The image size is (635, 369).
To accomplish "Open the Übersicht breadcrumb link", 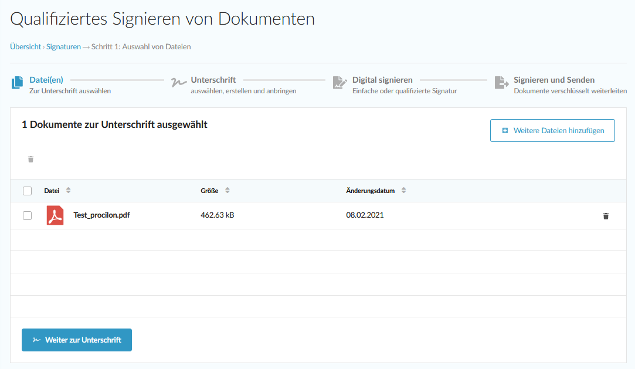I will point(25,46).
